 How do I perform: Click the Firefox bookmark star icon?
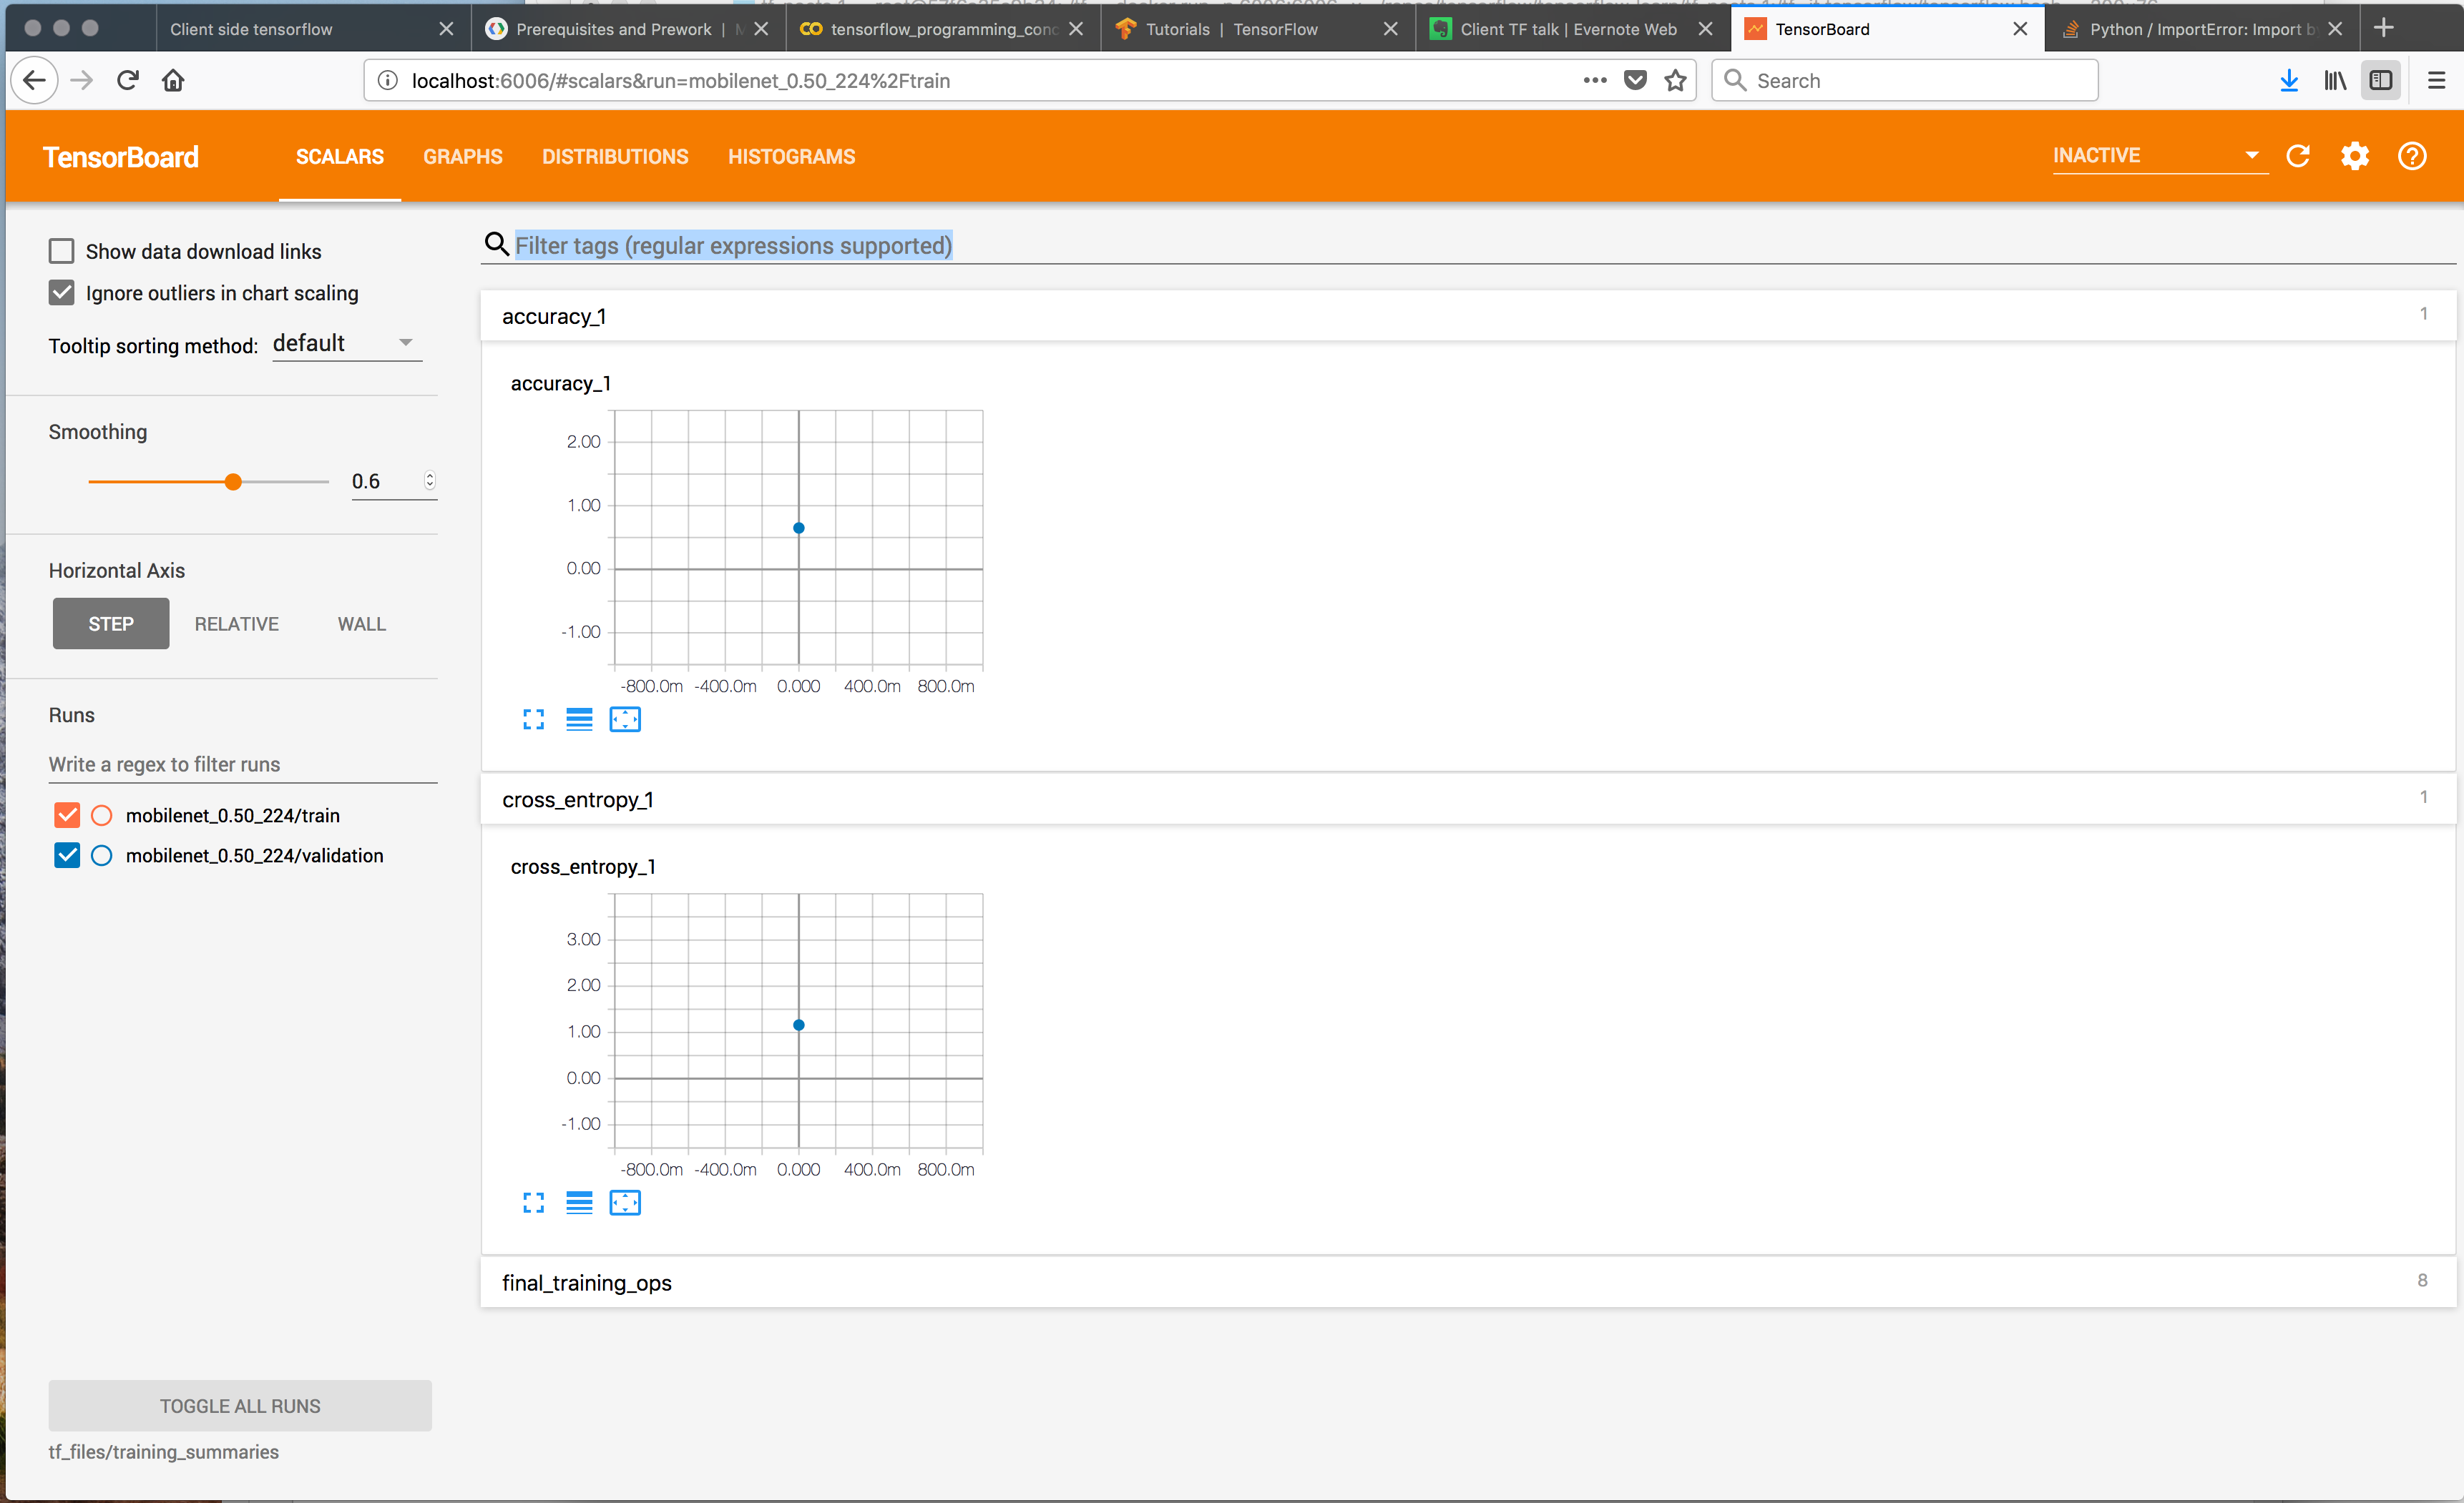click(1675, 81)
